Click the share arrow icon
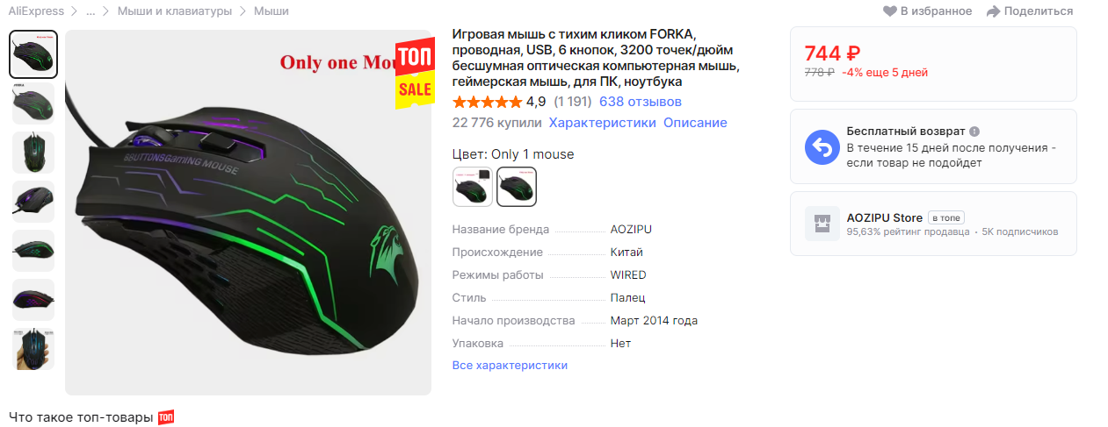 tap(993, 11)
